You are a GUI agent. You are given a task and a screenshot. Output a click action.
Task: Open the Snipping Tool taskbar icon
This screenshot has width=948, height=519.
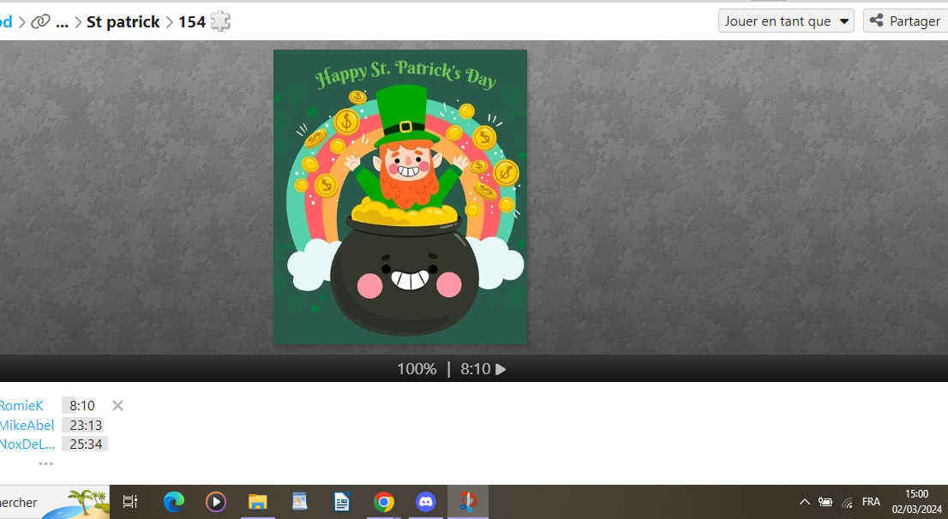[467, 502]
